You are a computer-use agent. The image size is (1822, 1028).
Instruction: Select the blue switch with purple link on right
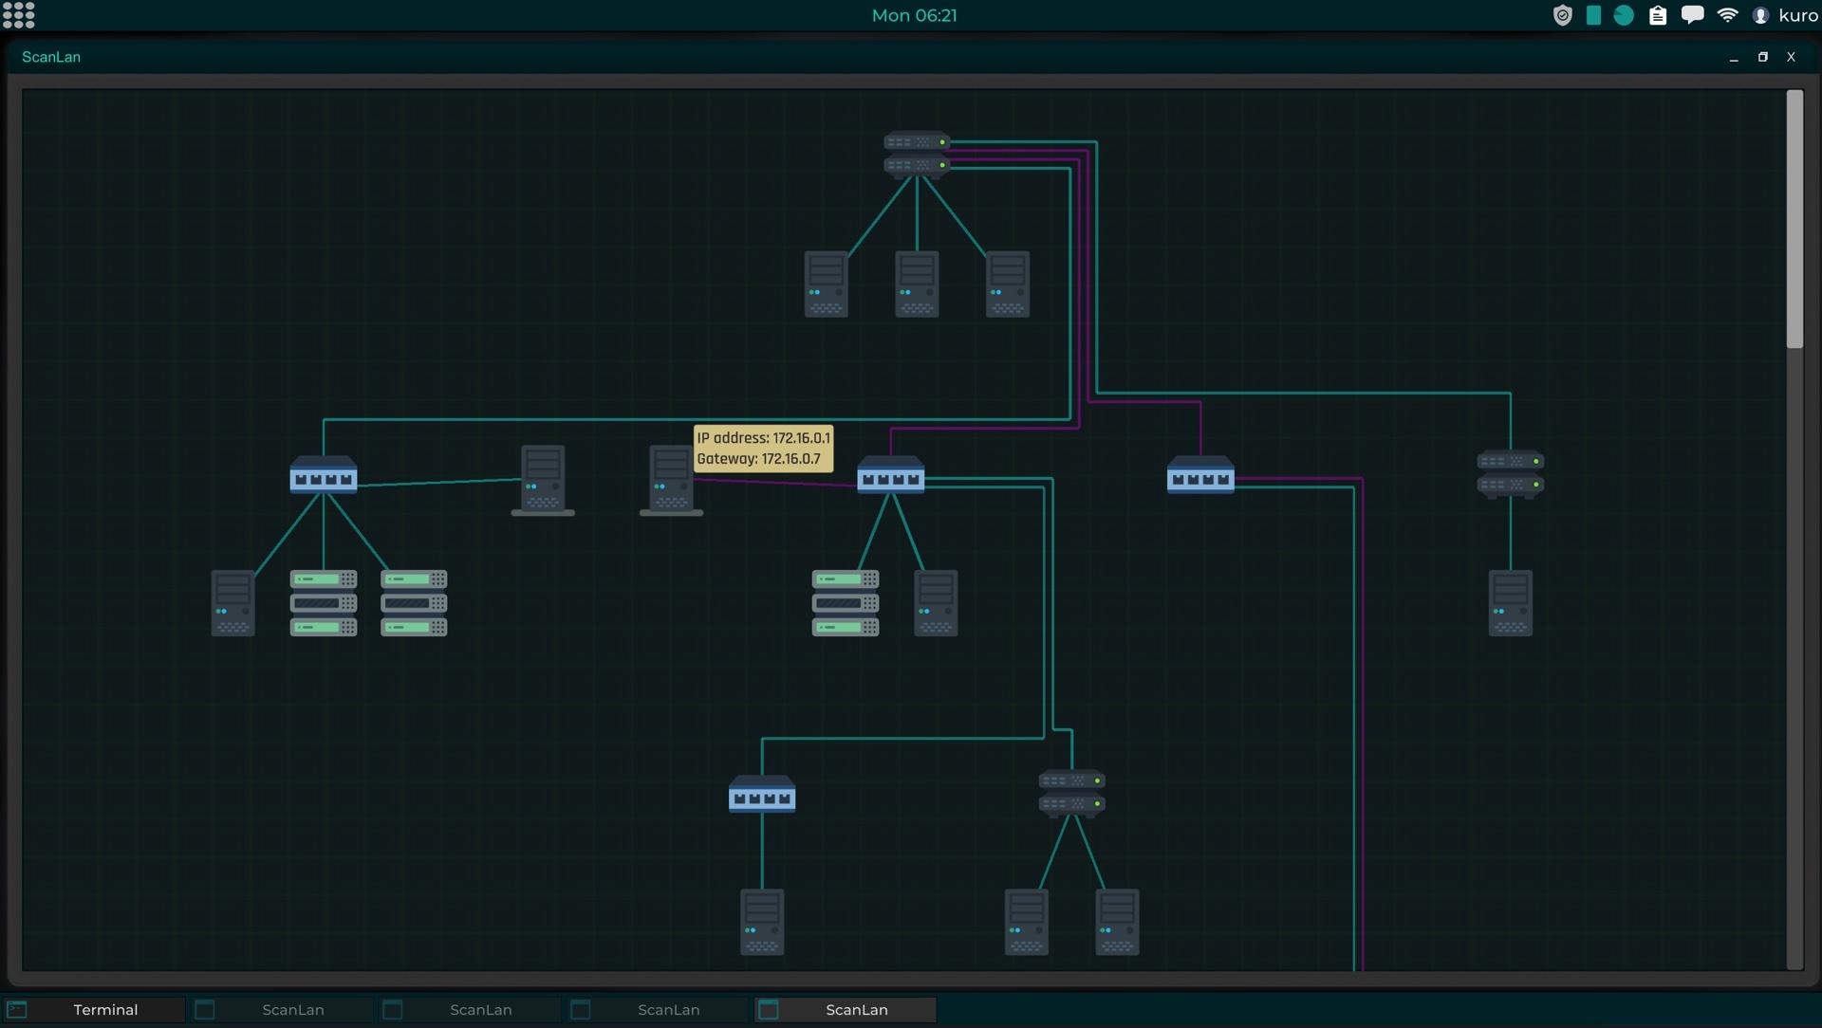point(1200,475)
